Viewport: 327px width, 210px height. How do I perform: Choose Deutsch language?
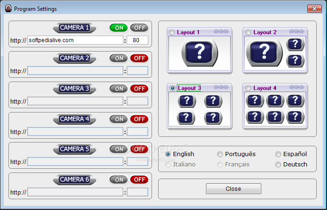(278, 165)
